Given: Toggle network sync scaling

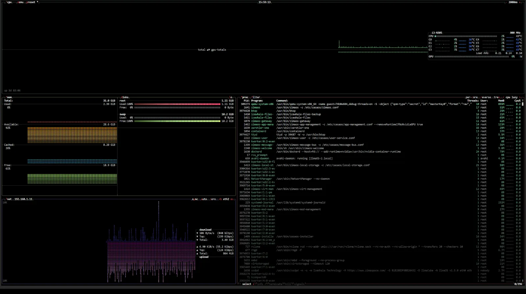Looking at the screenshot, I should click(x=195, y=199).
